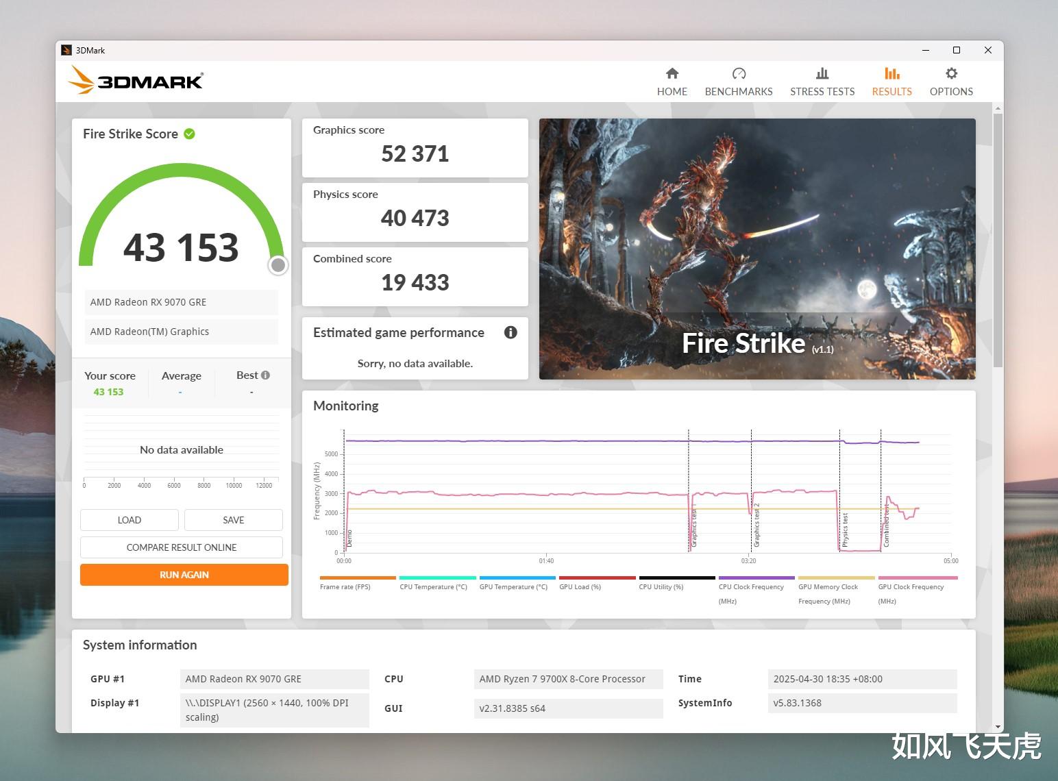
Task: Click the AMD Ryzen 7 9700X CPU value
Action: 569,679
